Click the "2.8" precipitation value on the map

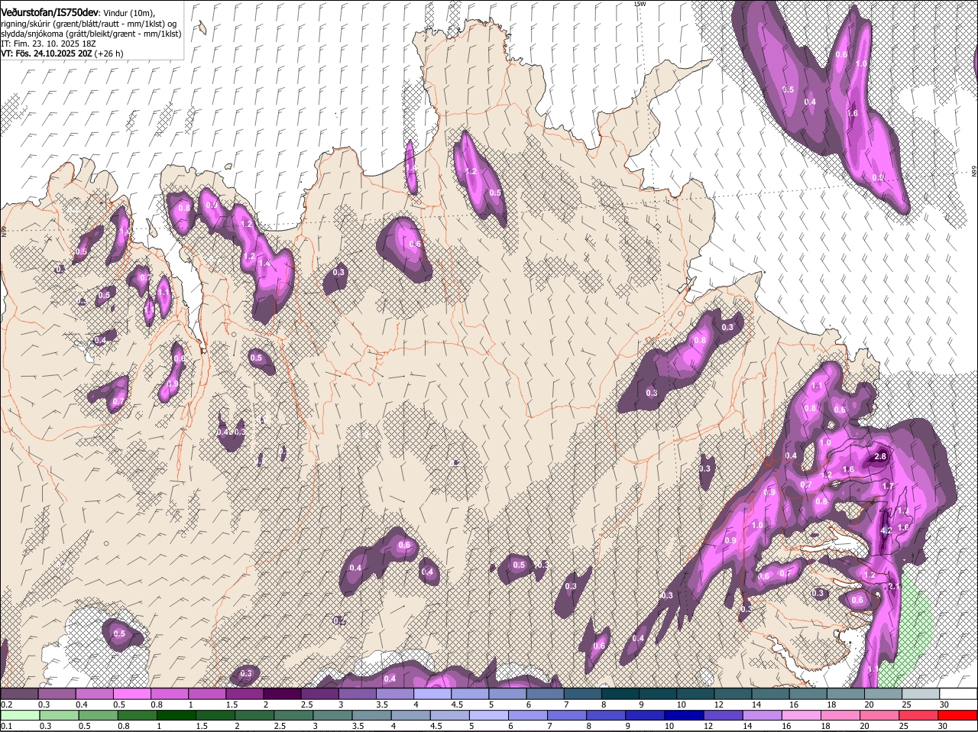(x=880, y=457)
